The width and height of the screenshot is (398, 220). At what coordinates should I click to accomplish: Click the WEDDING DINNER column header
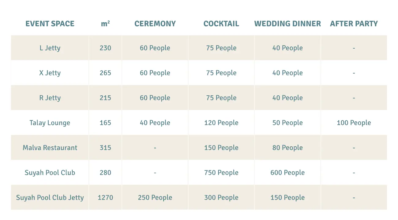click(x=287, y=24)
